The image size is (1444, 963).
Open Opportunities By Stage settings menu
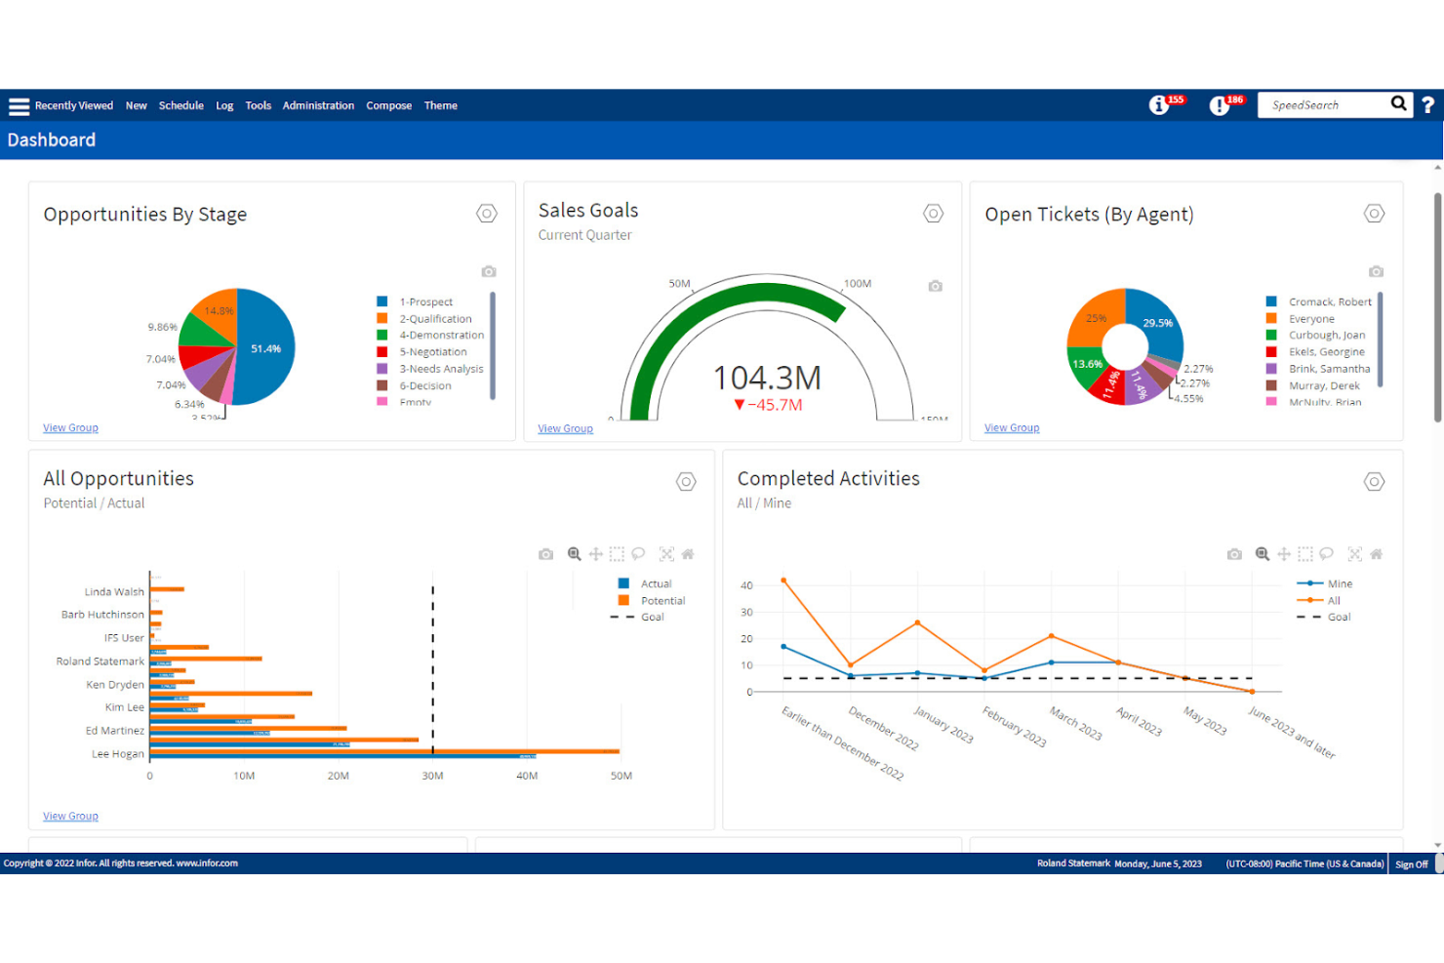pos(486,213)
